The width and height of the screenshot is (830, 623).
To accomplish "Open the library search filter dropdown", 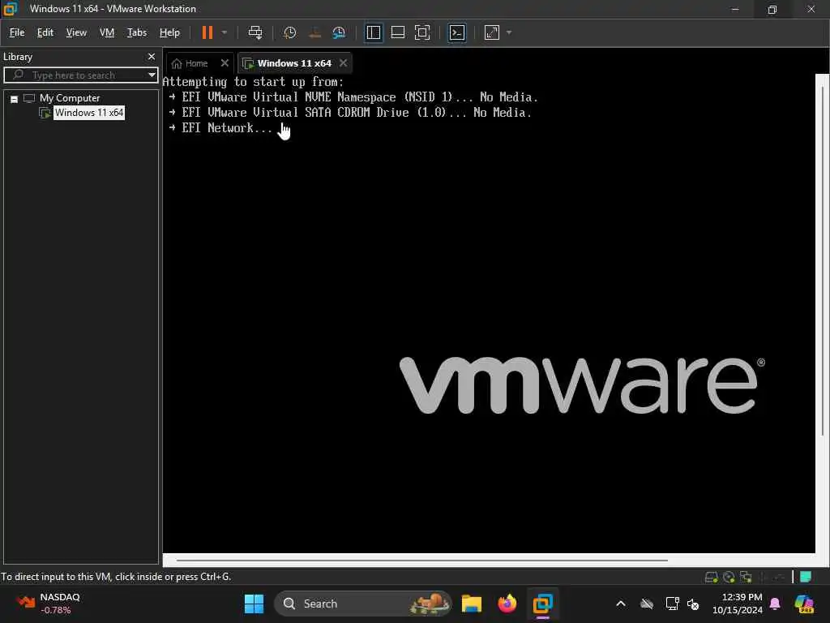I will pos(152,75).
